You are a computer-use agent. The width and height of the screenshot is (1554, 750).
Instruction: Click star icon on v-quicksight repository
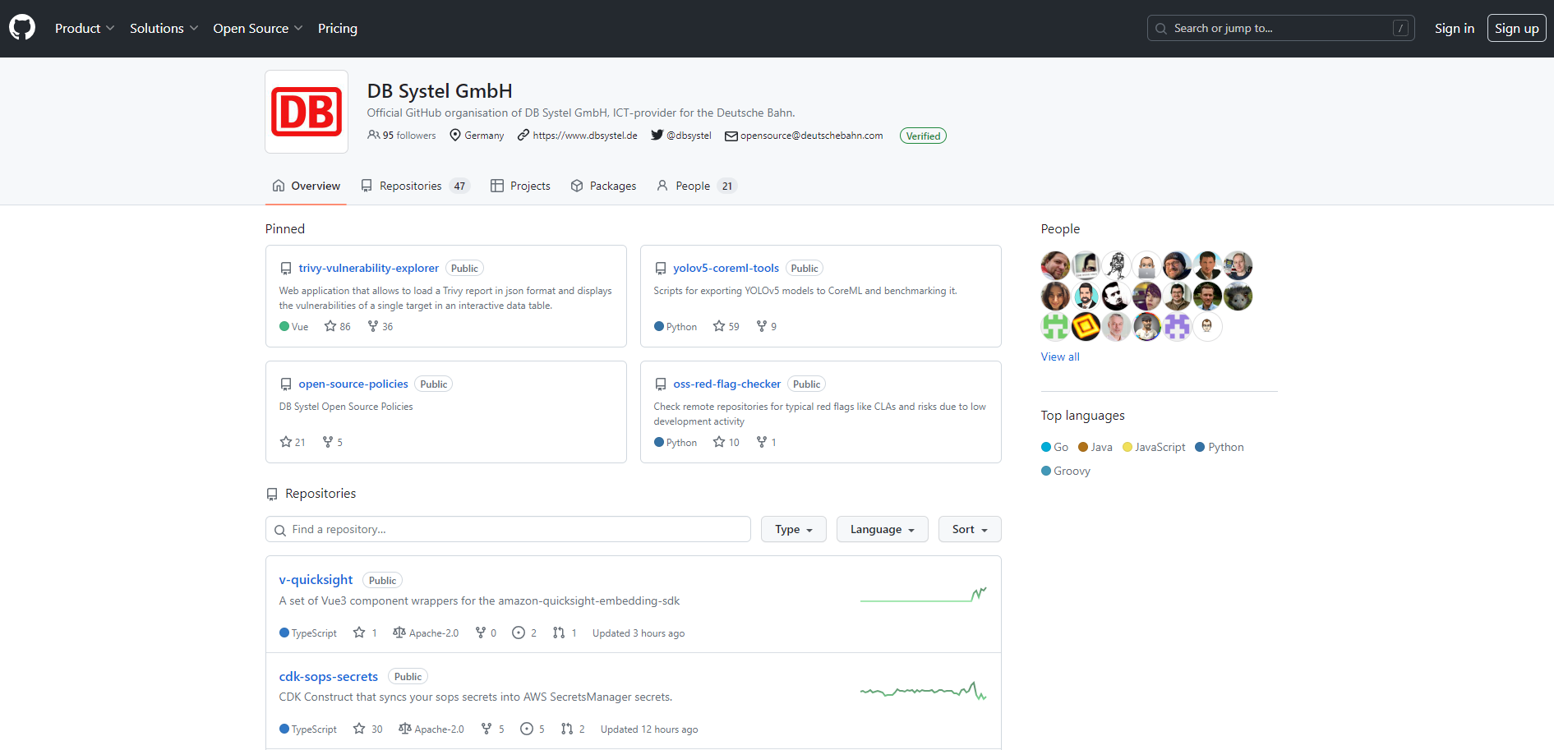tap(359, 633)
